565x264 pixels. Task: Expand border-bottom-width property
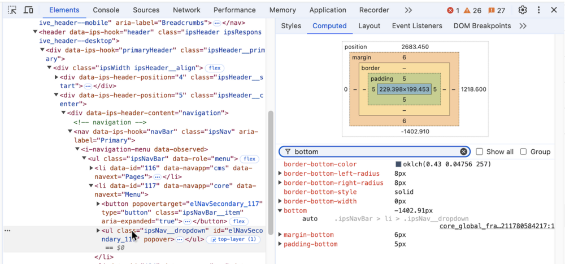coord(280,201)
